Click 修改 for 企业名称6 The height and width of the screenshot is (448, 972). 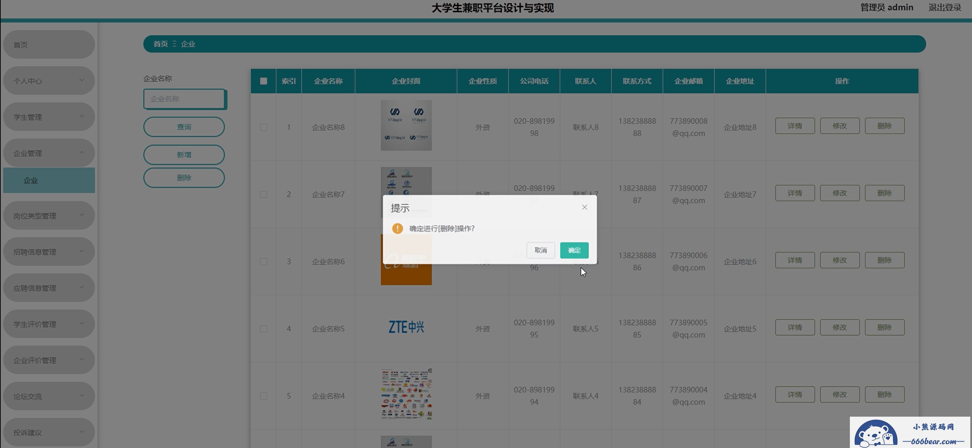(x=840, y=260)
